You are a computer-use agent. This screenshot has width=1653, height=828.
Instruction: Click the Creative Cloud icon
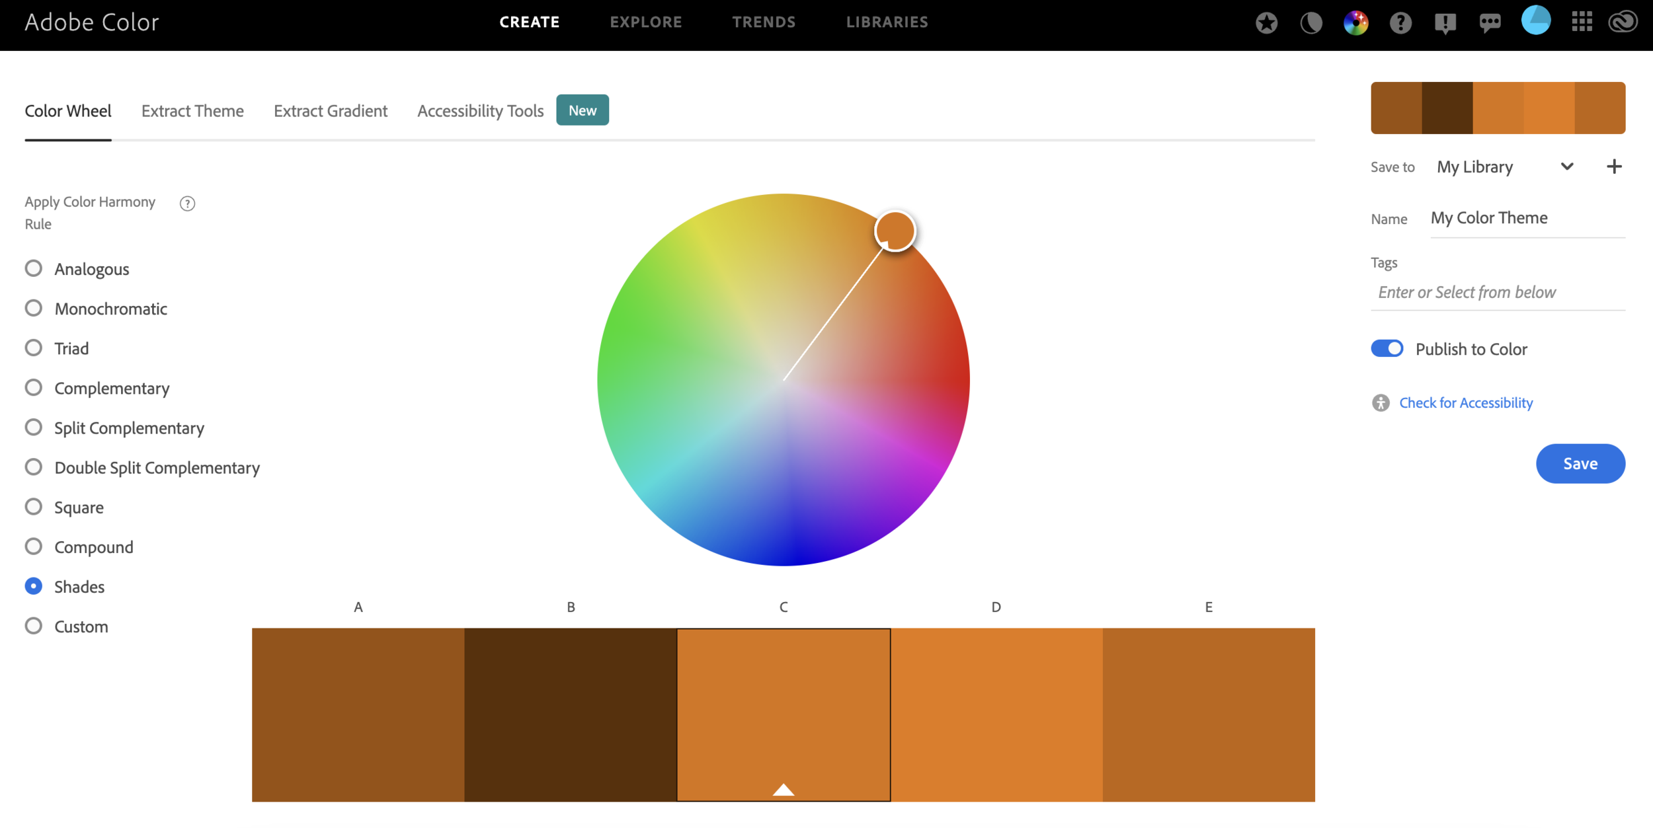click(1623, 22)
